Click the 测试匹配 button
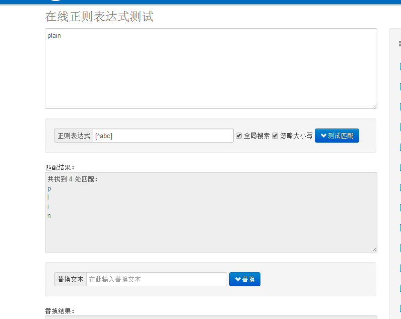The height and width of the screenshot is (319, 401). click(x=337, y=136)
